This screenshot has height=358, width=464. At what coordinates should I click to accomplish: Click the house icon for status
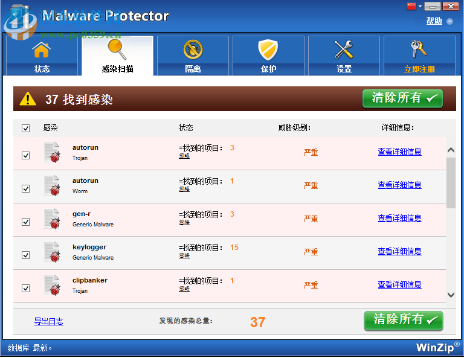tap(42, 50)
